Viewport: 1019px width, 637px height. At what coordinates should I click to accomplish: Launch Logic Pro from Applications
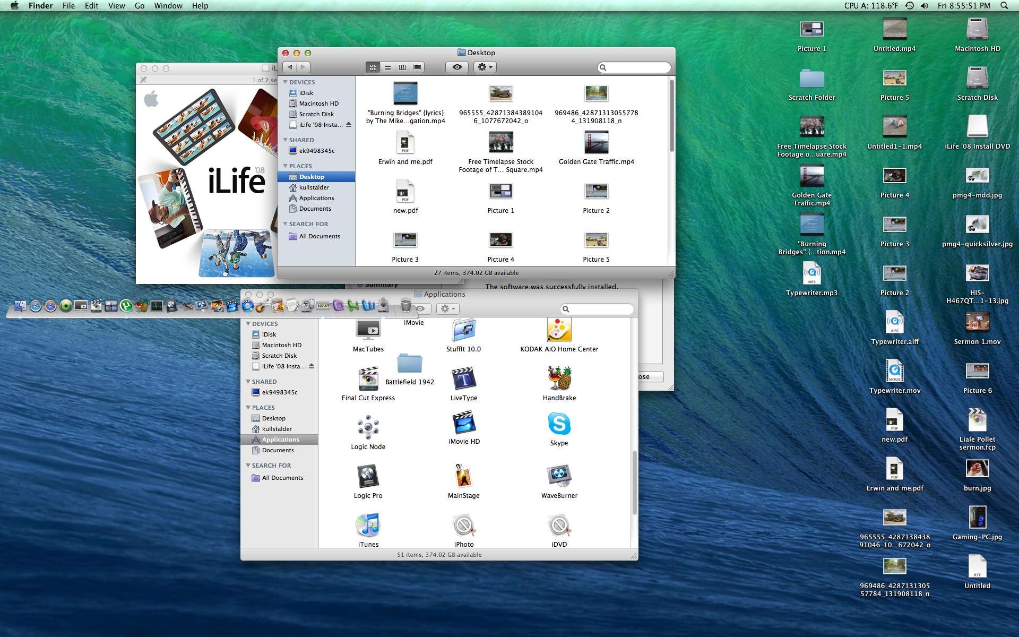click(368, 476)
